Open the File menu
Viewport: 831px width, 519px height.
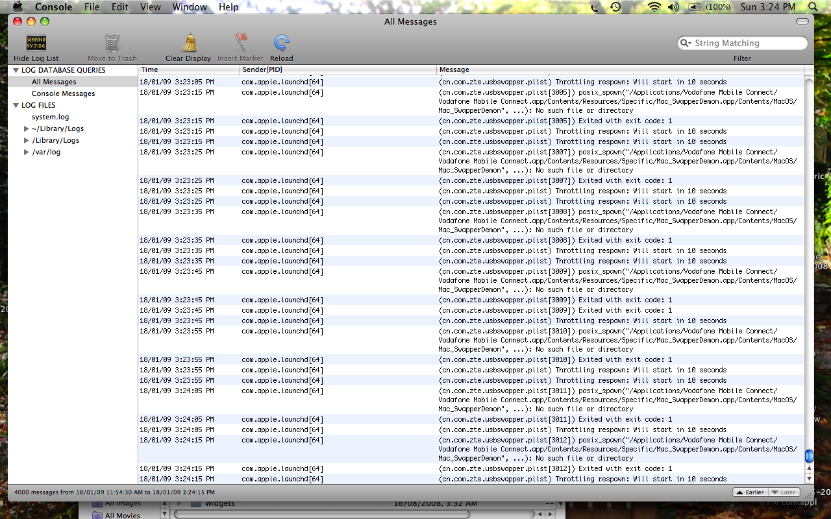point(92,7)
